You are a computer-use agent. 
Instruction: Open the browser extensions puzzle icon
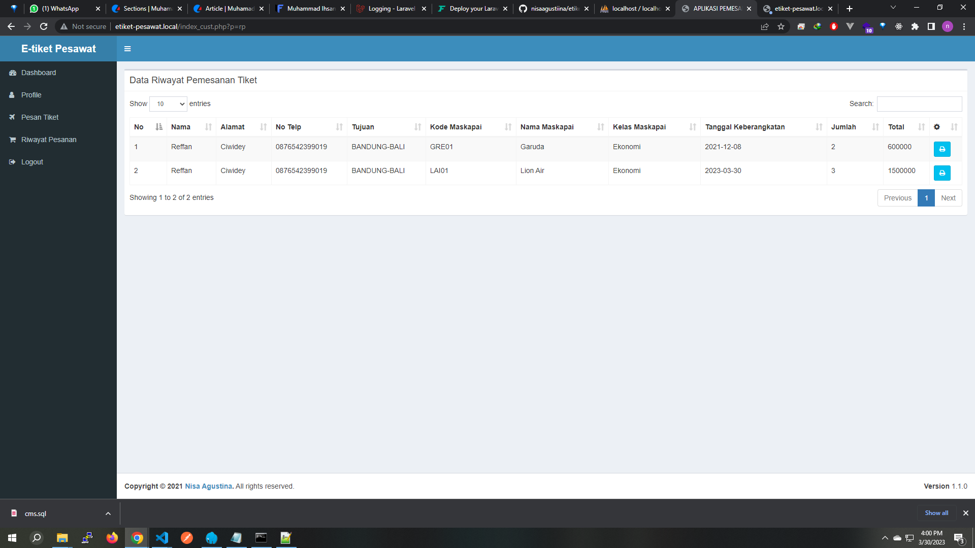pyautogui.click(x=915, y=26)
